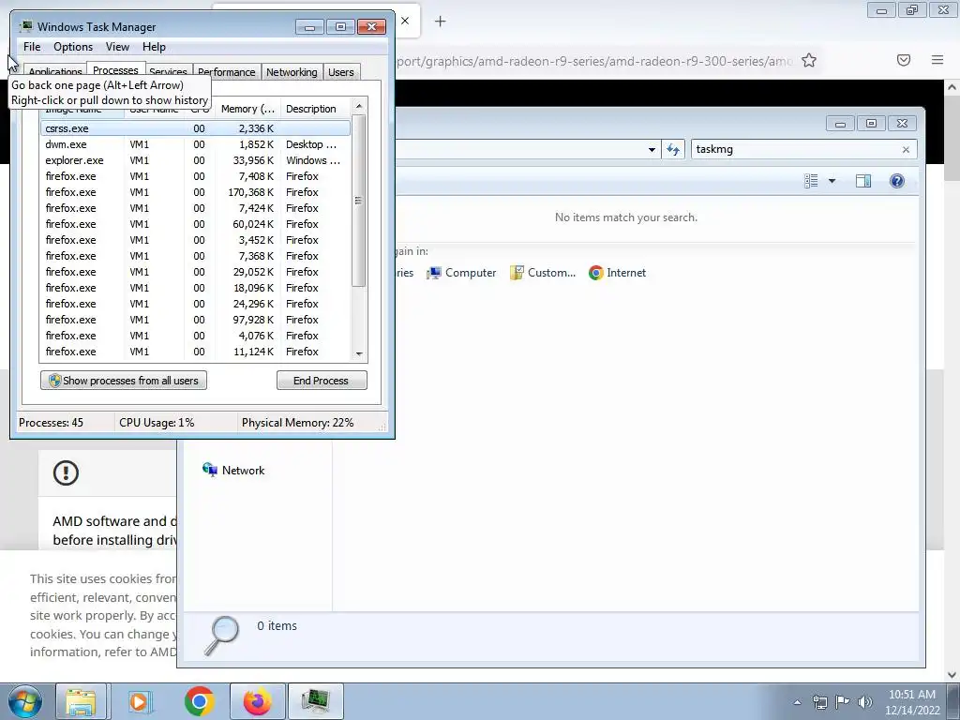Select firefox.exe using 60,024 K
This screenshot has width=960, height=720.
pyautogui.click(x=195, y=224)
